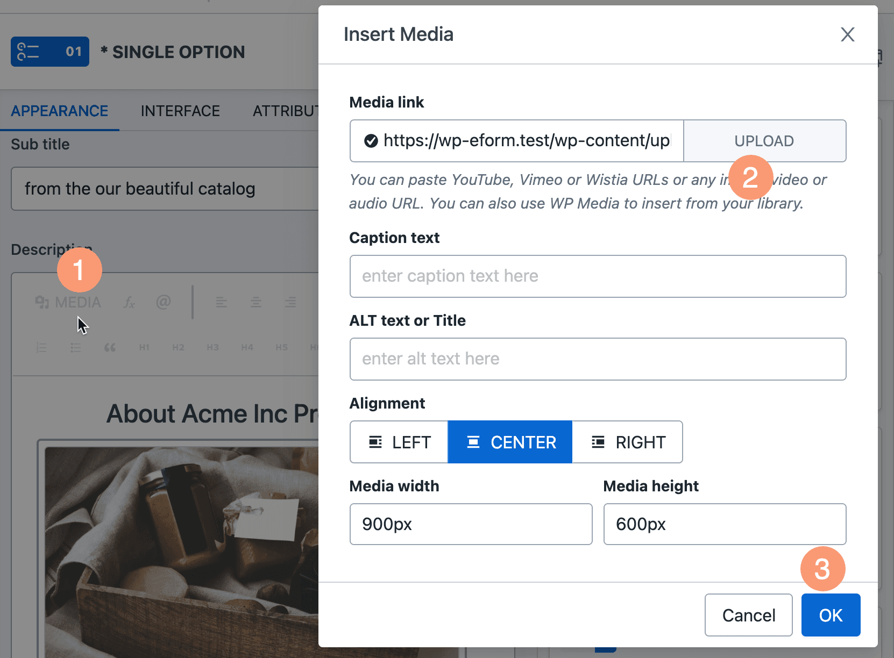This screenshot has height=658, width=894.
Task: Switch to the APPEARANCE tab
Action: point(60,111)
